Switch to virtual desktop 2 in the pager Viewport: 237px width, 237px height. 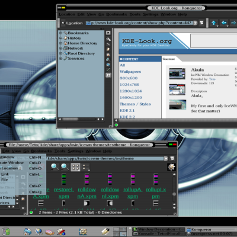(116, 234)
